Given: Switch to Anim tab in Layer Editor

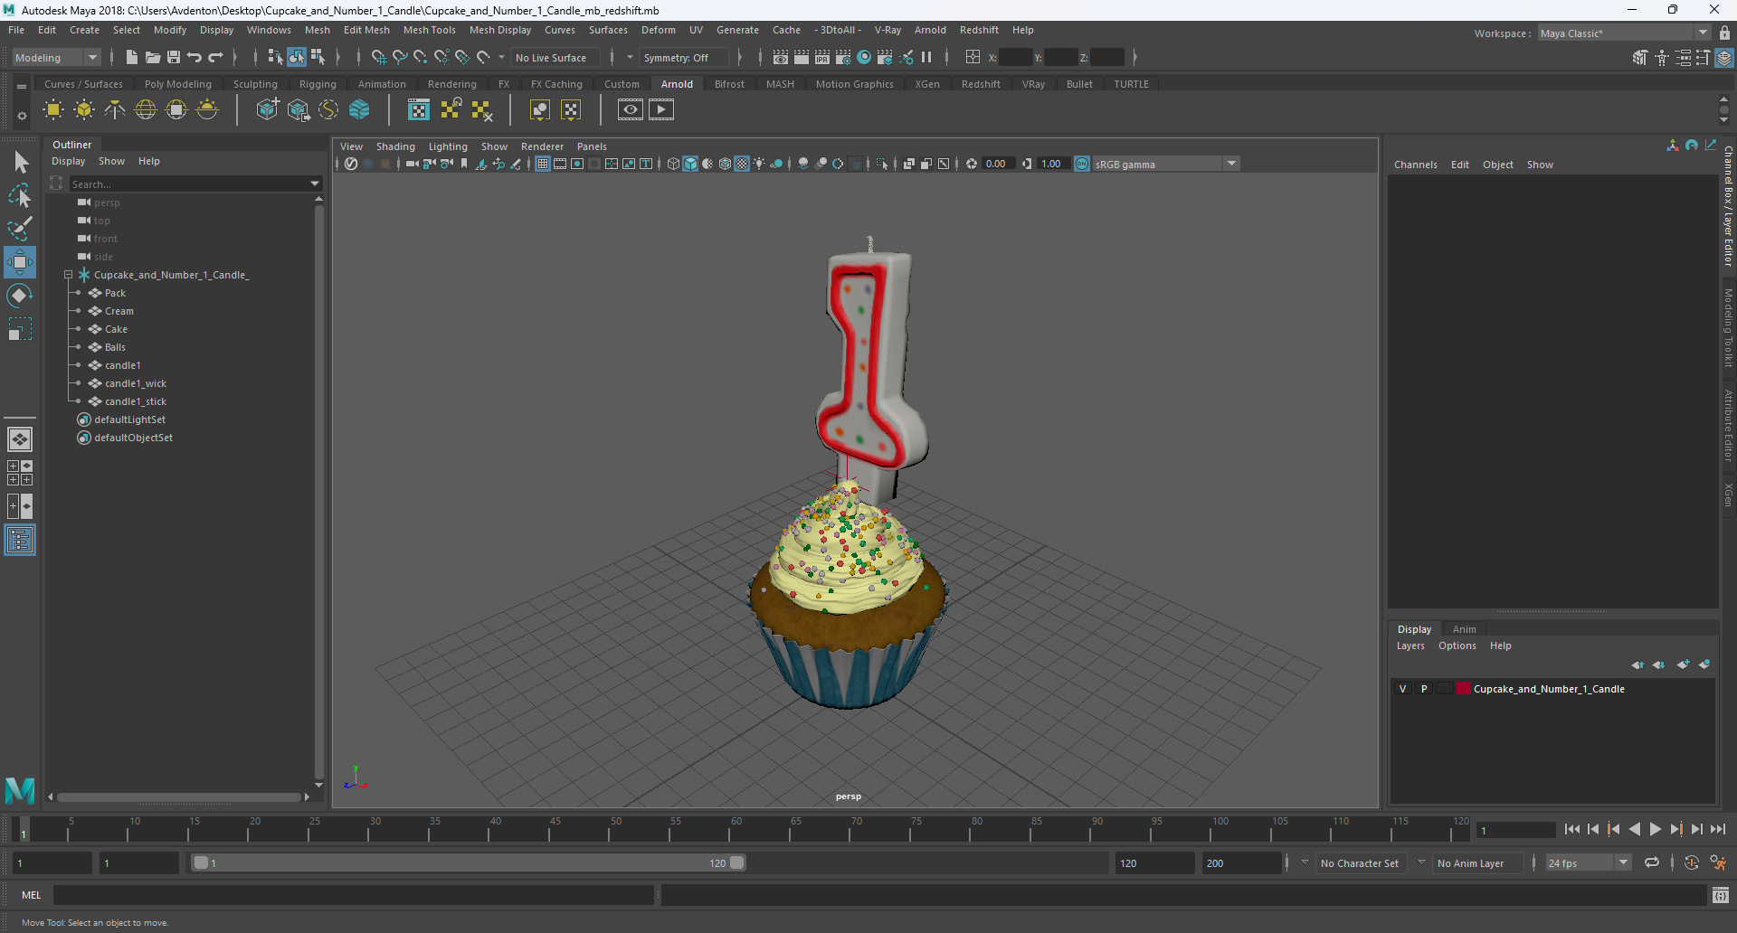Looking at the screenshot, I should coord(1464,629).
